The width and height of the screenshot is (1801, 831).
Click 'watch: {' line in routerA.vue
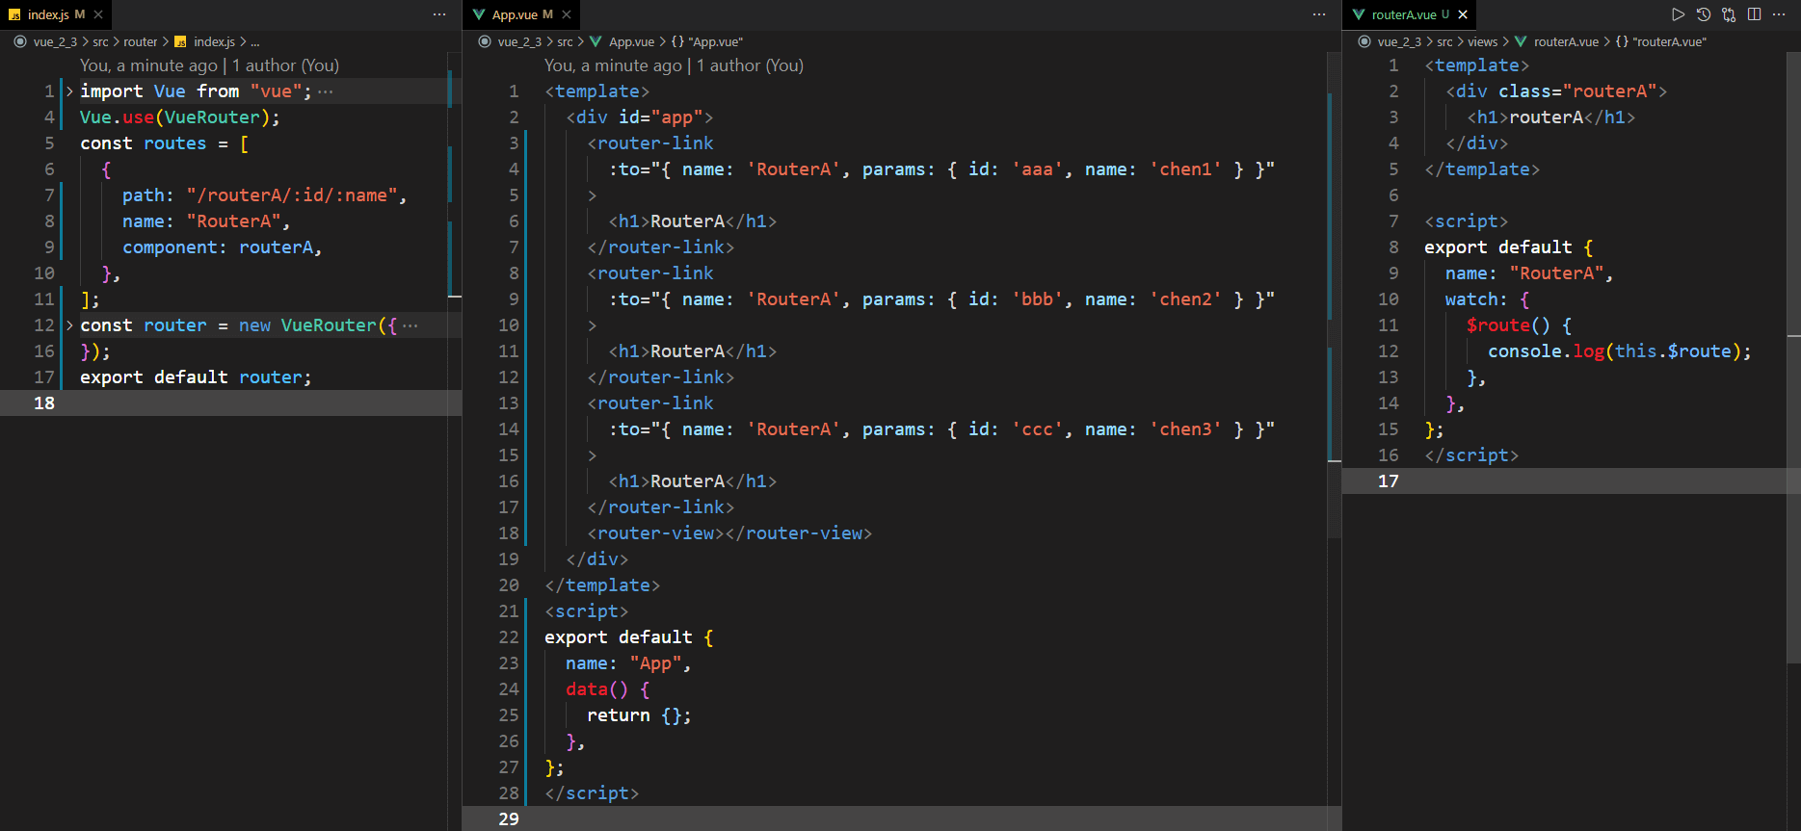[x=1487, y=299]
